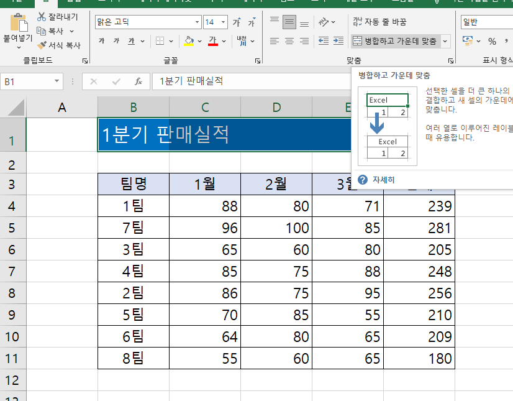Click the 2월 header cell
The image size is (513, 401).
[276, 184]
